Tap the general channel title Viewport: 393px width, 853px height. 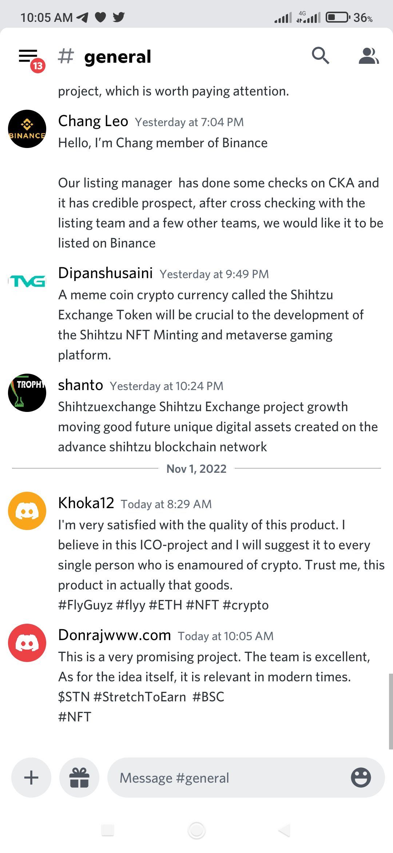pyautogui.click(x=117, y=57)
